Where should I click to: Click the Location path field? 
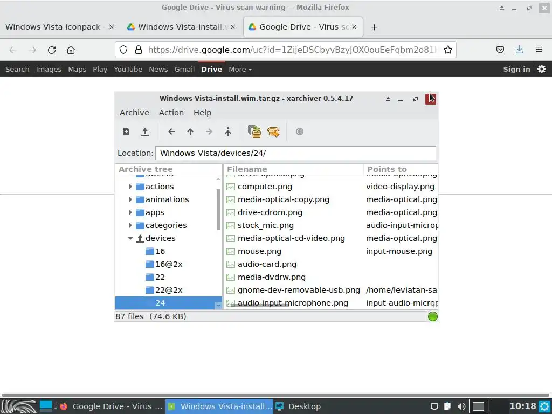coord(295,153)
